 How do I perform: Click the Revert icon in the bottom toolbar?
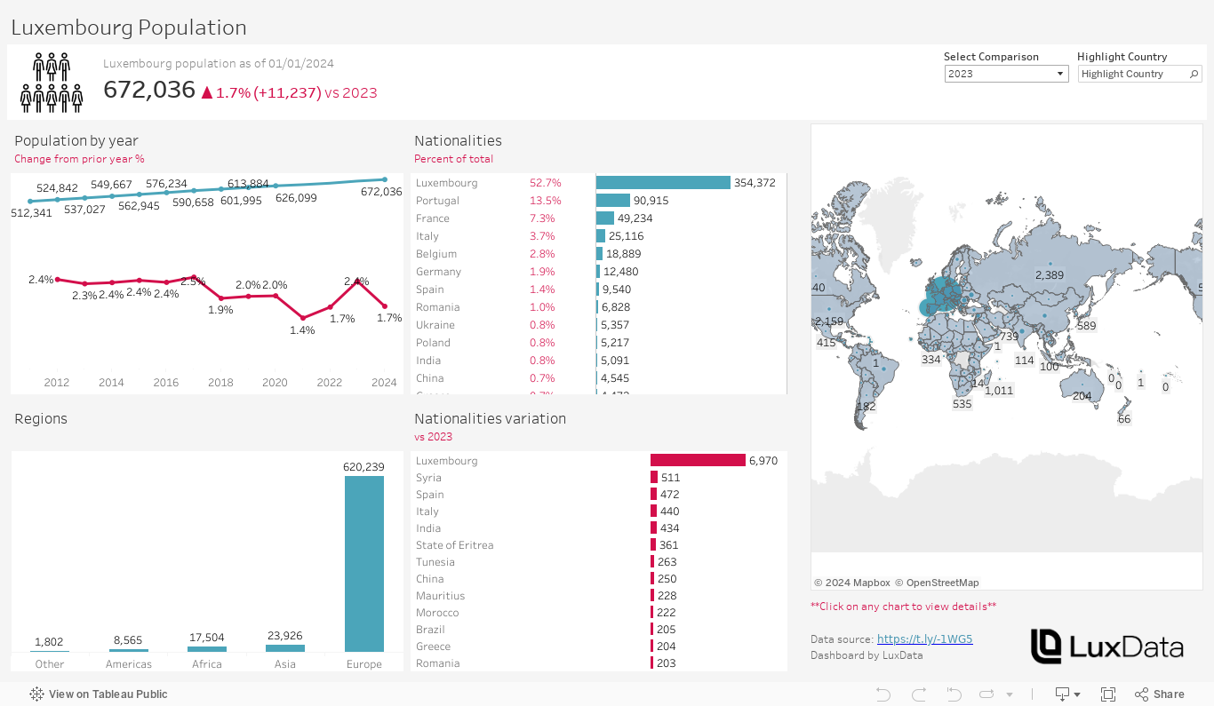click(x=954, y=694)
